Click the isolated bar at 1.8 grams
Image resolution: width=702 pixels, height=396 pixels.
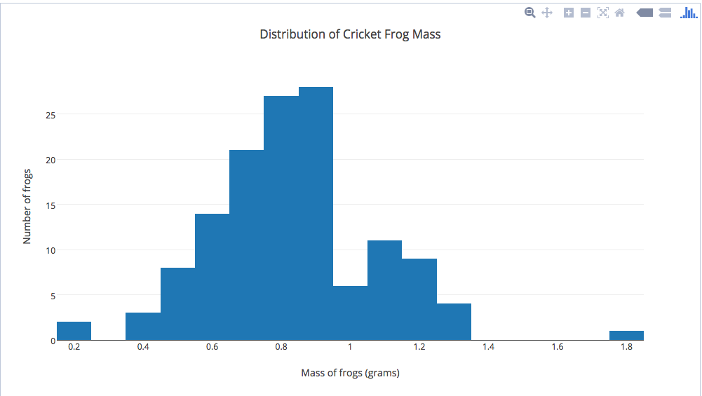pyautogui.click(x=626, y=336)
